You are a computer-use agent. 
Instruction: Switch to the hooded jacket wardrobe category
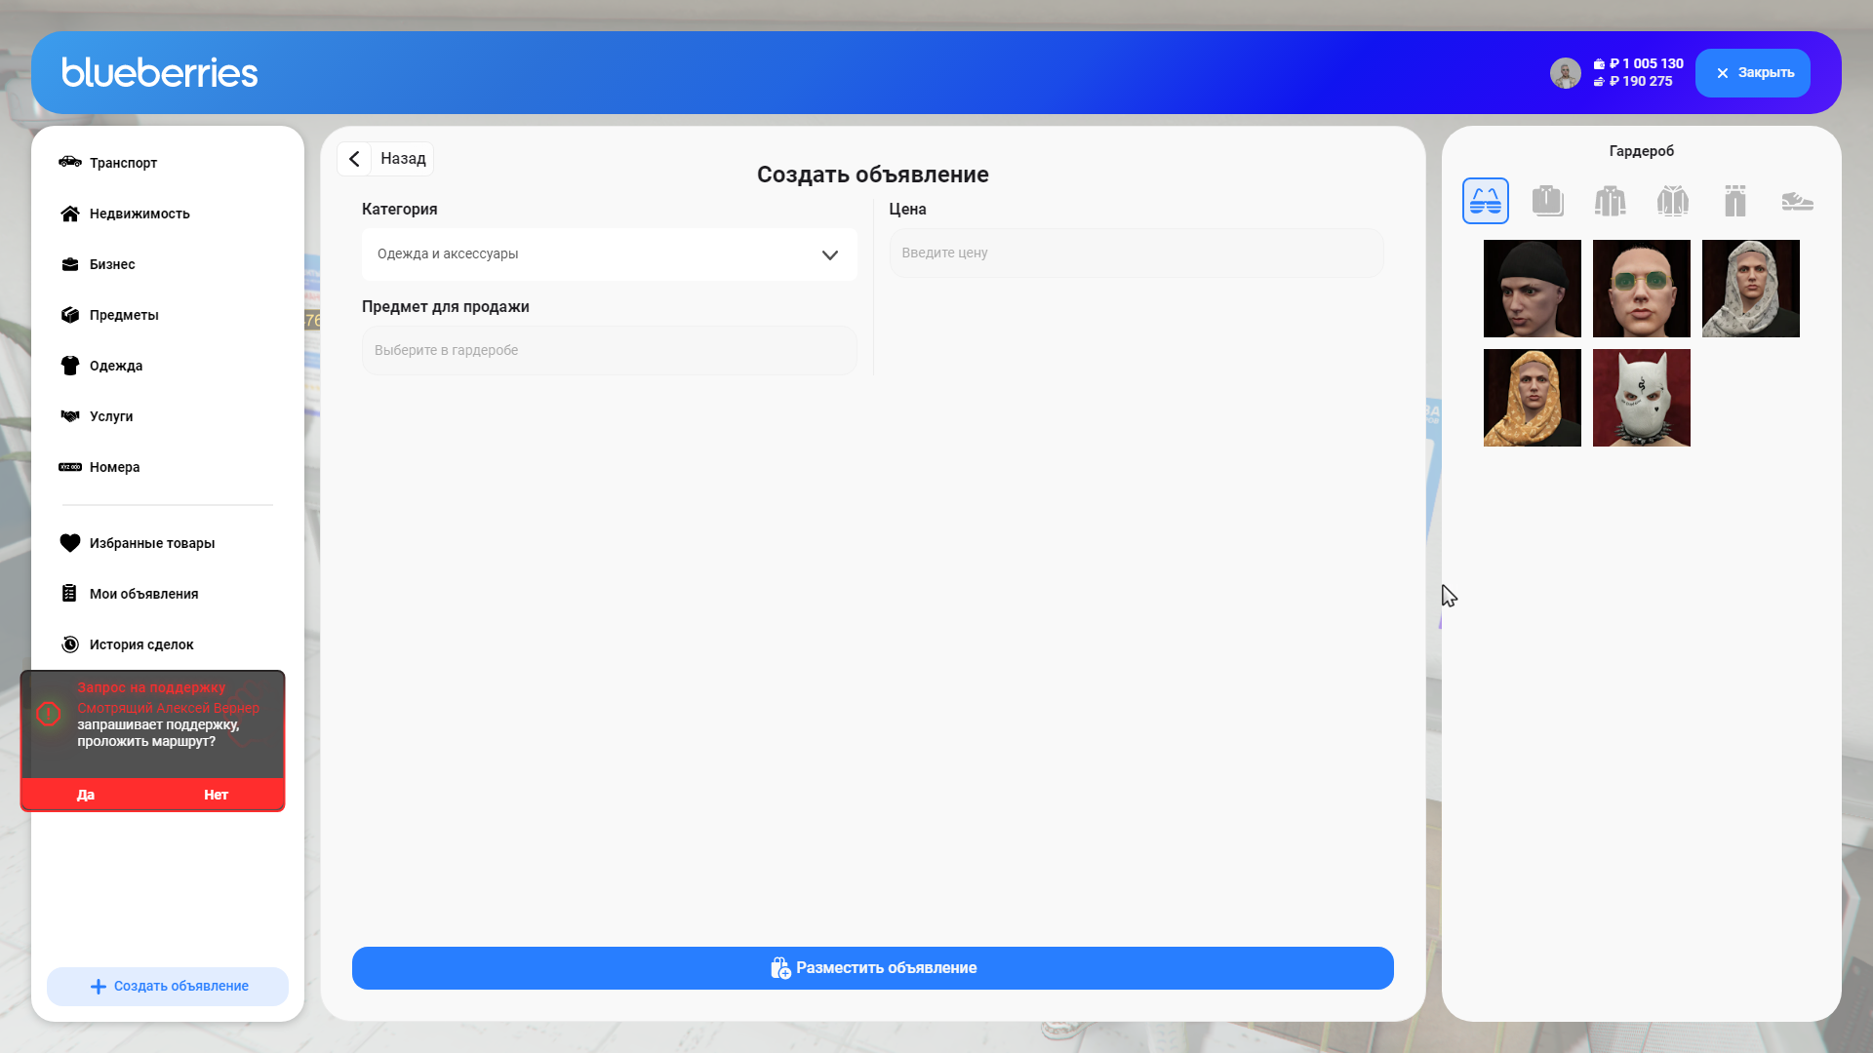coord(1672,201)
